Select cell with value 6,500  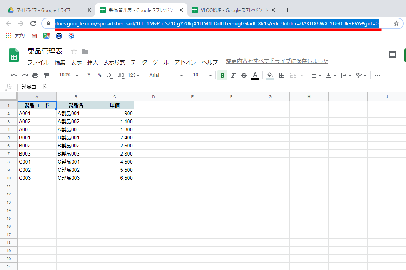coord(115,178)
